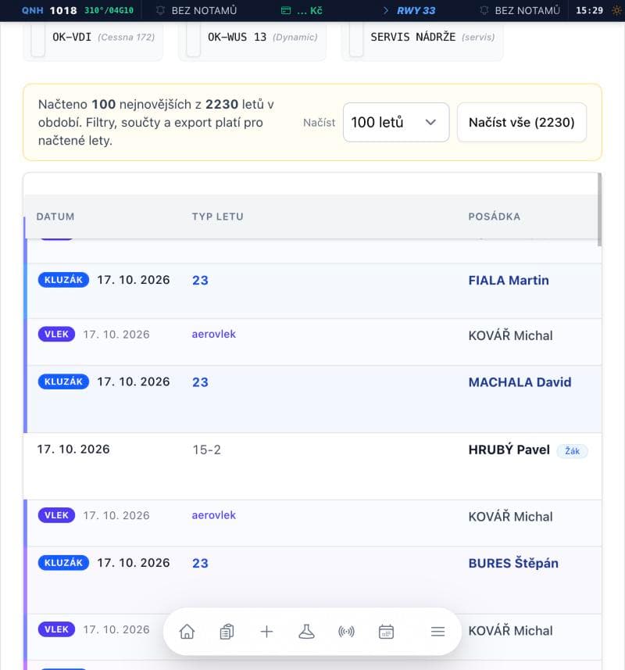Open the FIALA Martin crew link
625x670 pixels.
[509, 281]
